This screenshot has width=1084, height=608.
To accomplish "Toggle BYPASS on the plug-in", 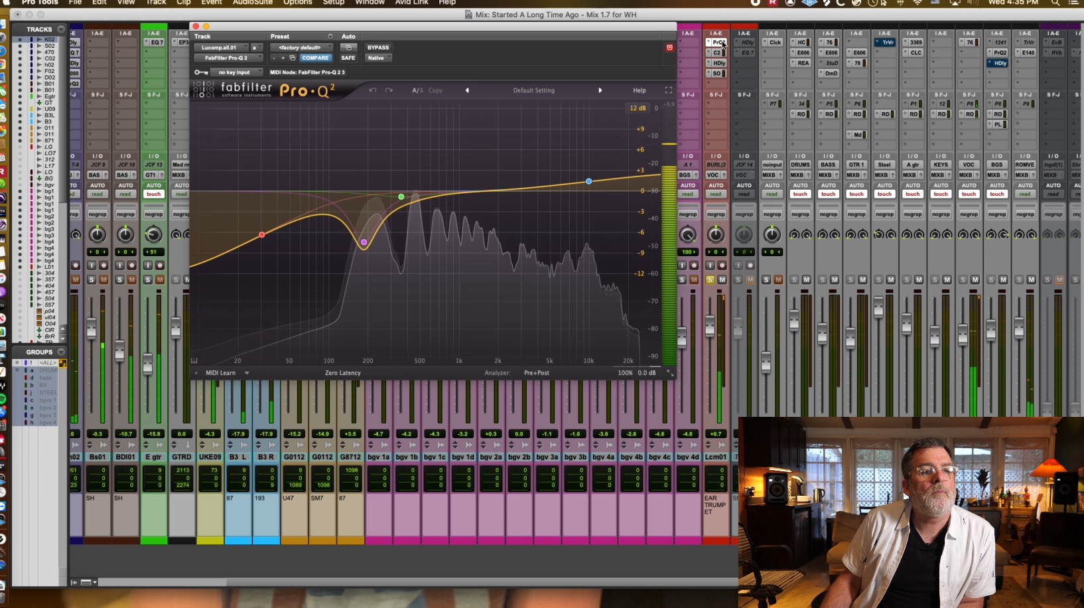I will [378, 48].
